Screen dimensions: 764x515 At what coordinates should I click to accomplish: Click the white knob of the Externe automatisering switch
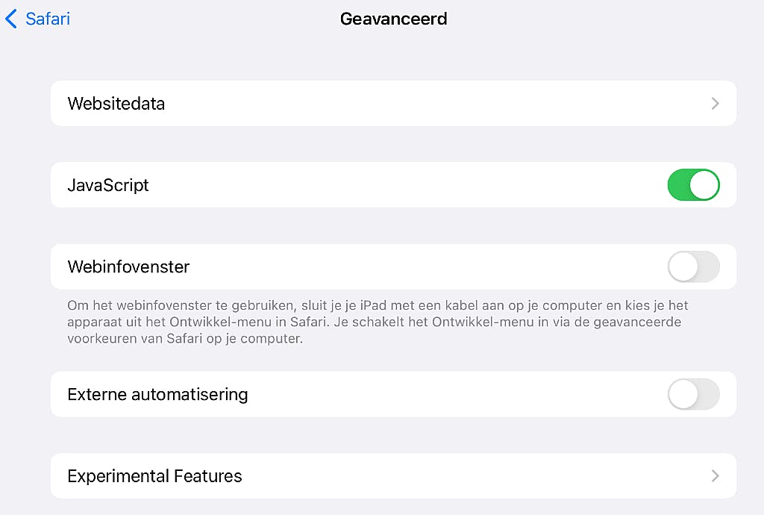[683, 394]
